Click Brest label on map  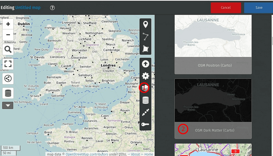[48, 132]
